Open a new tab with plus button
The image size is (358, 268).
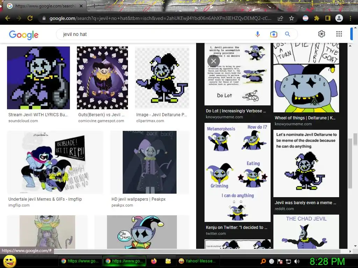coord(94,6)
